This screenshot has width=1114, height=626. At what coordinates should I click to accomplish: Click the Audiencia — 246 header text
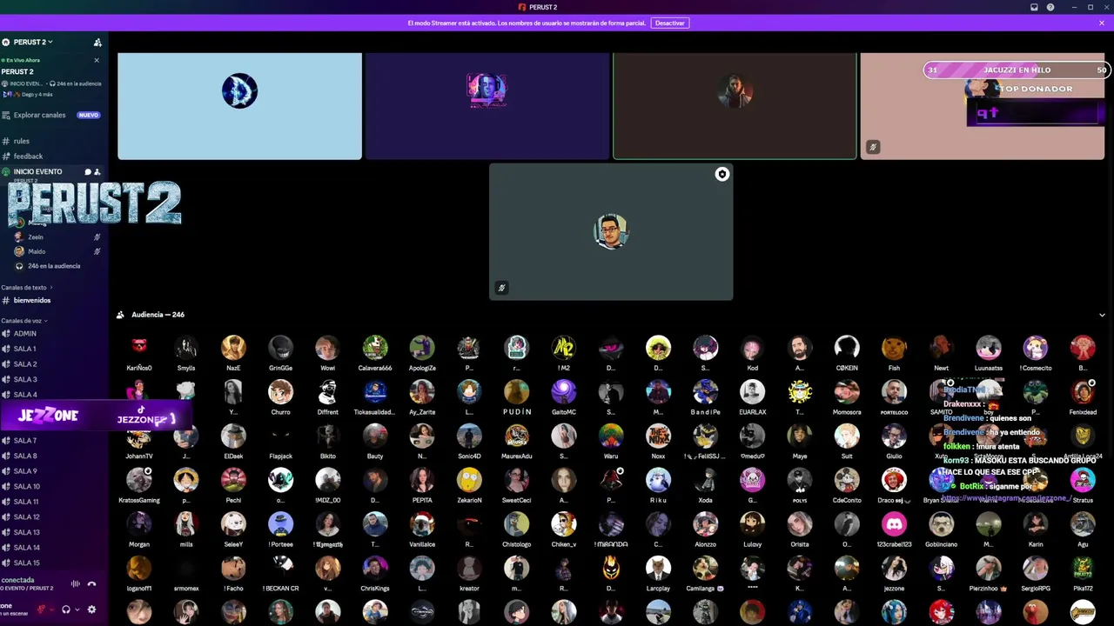coord(158,315)
